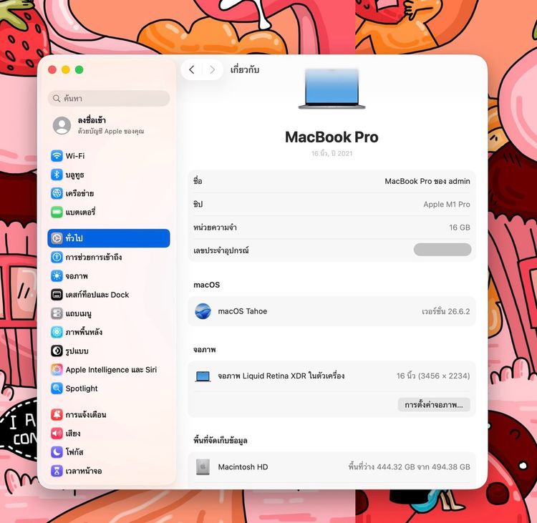This screenshot has height=523, width=537.
Task: Open Wi-Fi settings icon in sidebar
Action: [x=57, y=156]
